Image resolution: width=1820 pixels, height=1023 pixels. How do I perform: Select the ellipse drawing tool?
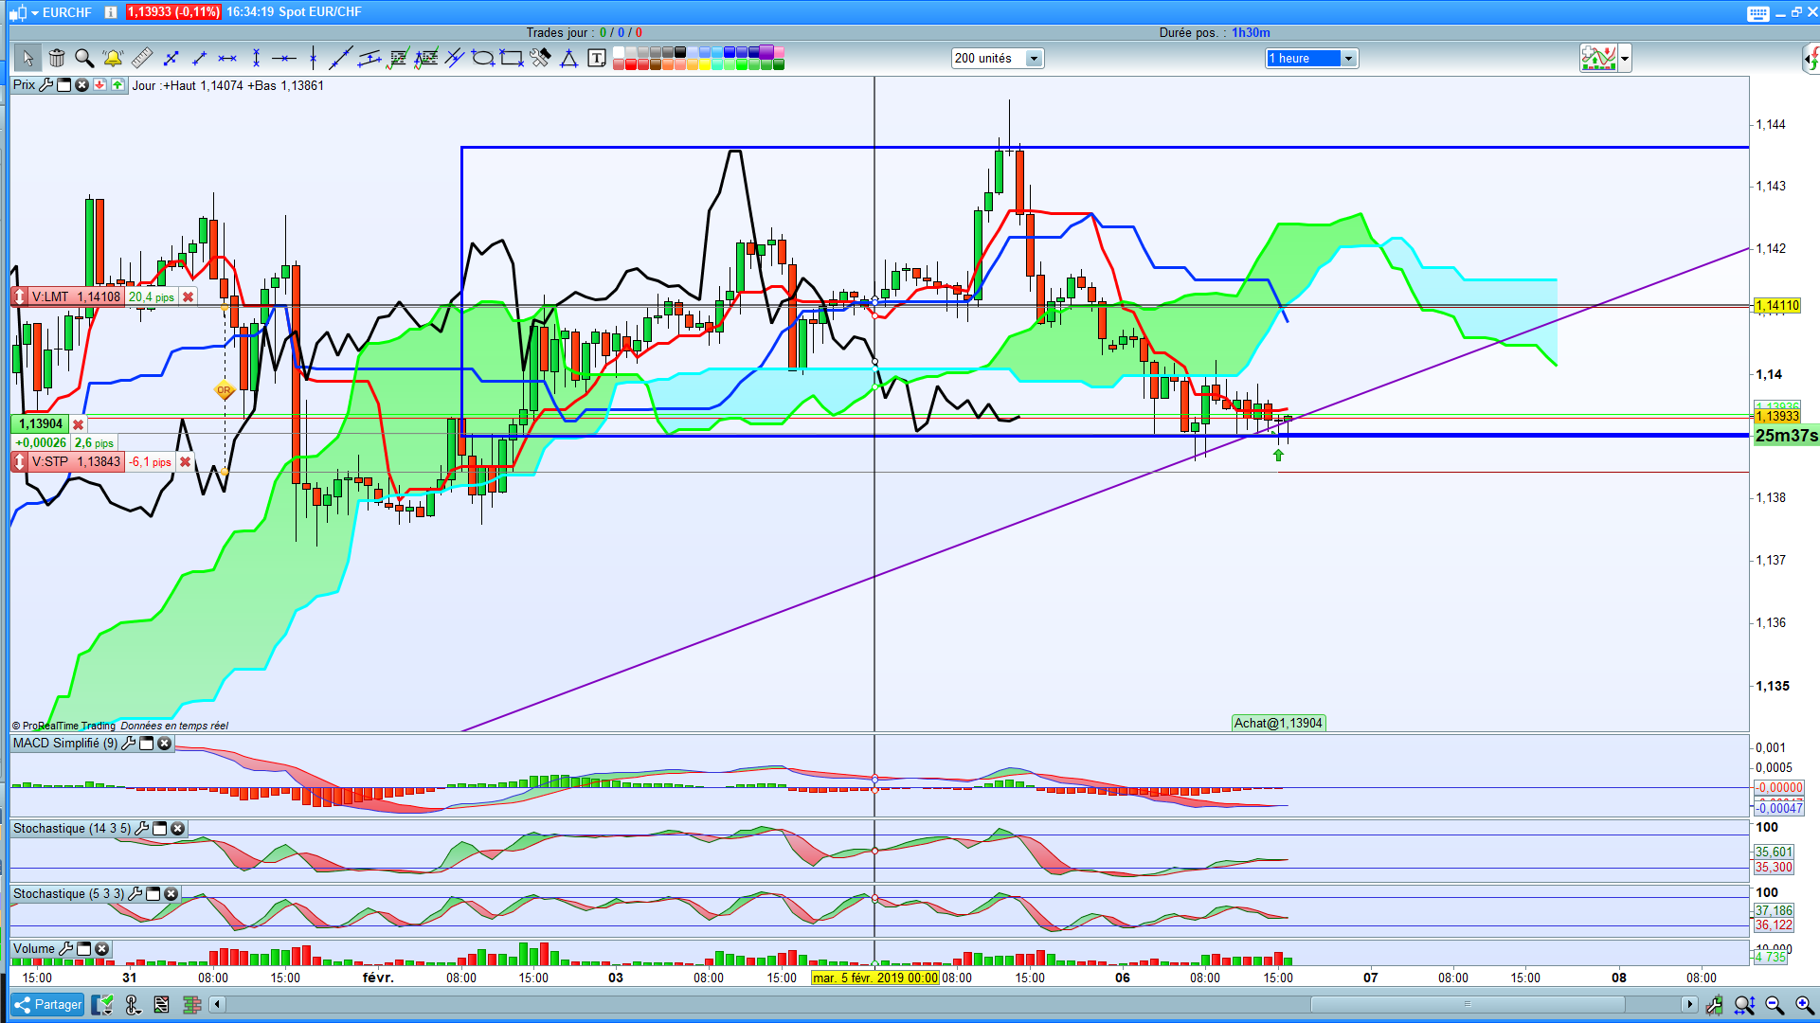[483, 59]
